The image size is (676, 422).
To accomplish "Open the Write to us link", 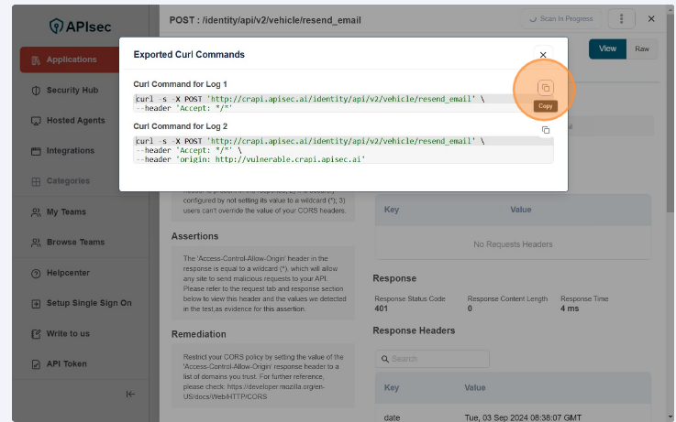I will pyautogui.click(x=68, y=333).
